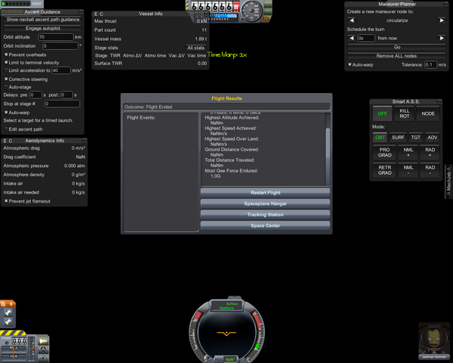Click the yaw indicator slider
453x363 pixels.
pos(14,357)
